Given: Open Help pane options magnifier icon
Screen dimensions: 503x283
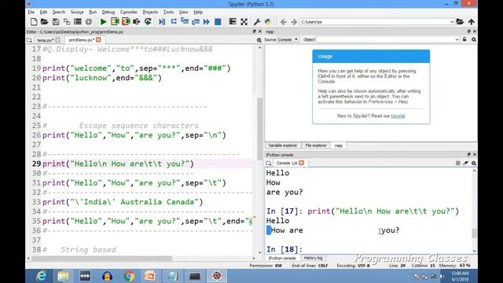Looking at the screenshot, I should pos(474,40).
